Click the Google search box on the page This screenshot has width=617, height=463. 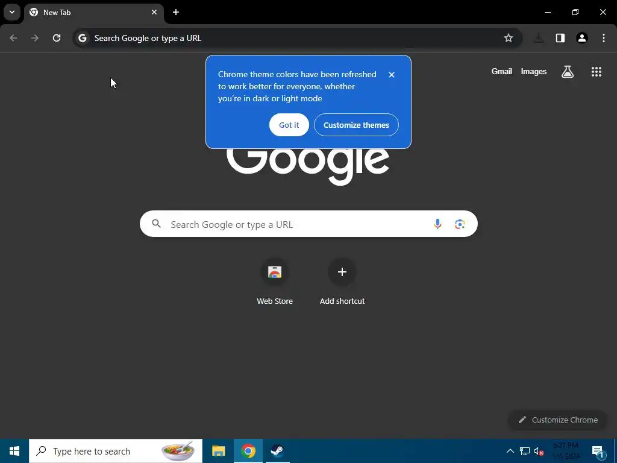(308, 224)
